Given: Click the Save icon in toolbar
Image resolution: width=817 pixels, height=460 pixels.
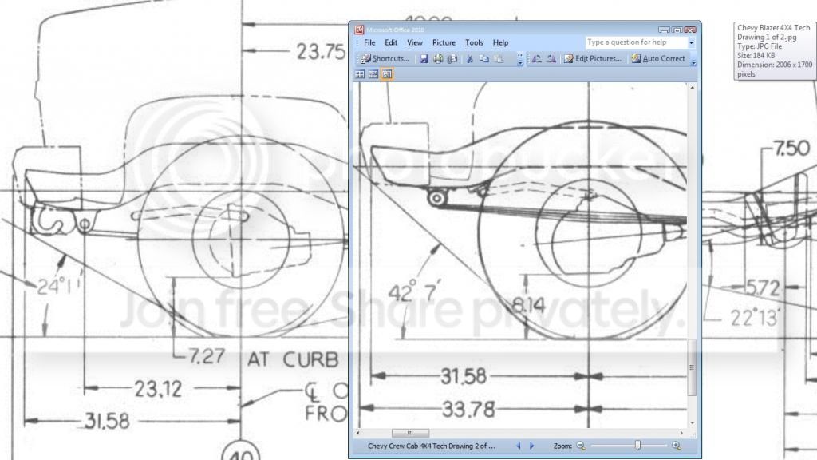Looking at the screenshot, I should point(424,59).
